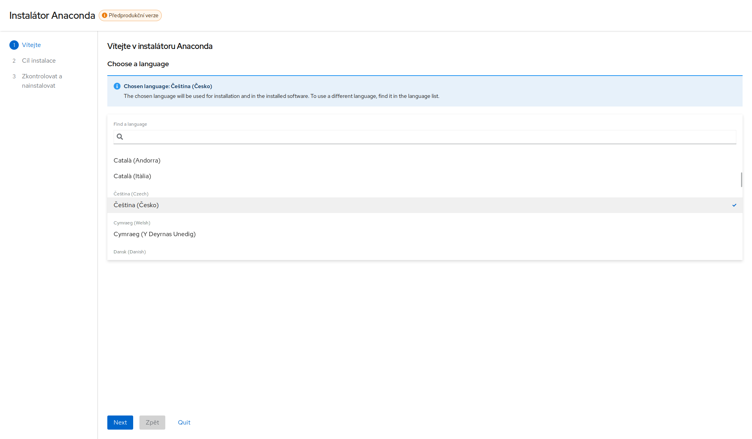The height and width of the screenshot is (439, 752).
Task: Click the Dansk (Danish) group header
Action: coord(130,252)
